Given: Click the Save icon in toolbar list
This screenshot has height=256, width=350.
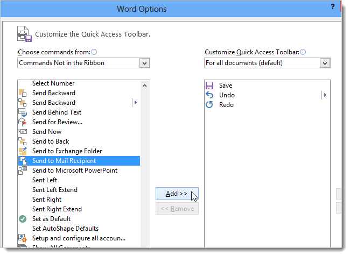Looking at the screenshot, I should click(210, 86).
